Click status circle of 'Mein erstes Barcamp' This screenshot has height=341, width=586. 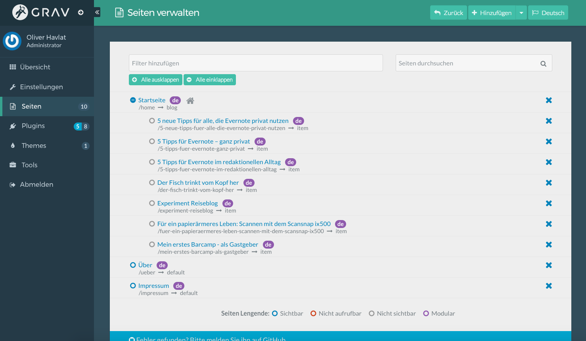coord(152,245)
